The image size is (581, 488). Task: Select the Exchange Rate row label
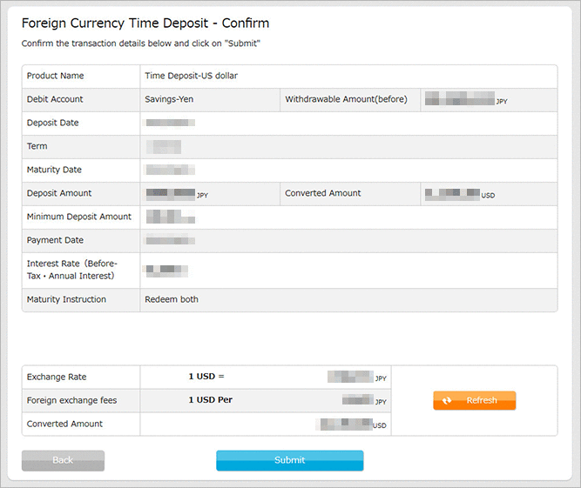click(57, 377)
